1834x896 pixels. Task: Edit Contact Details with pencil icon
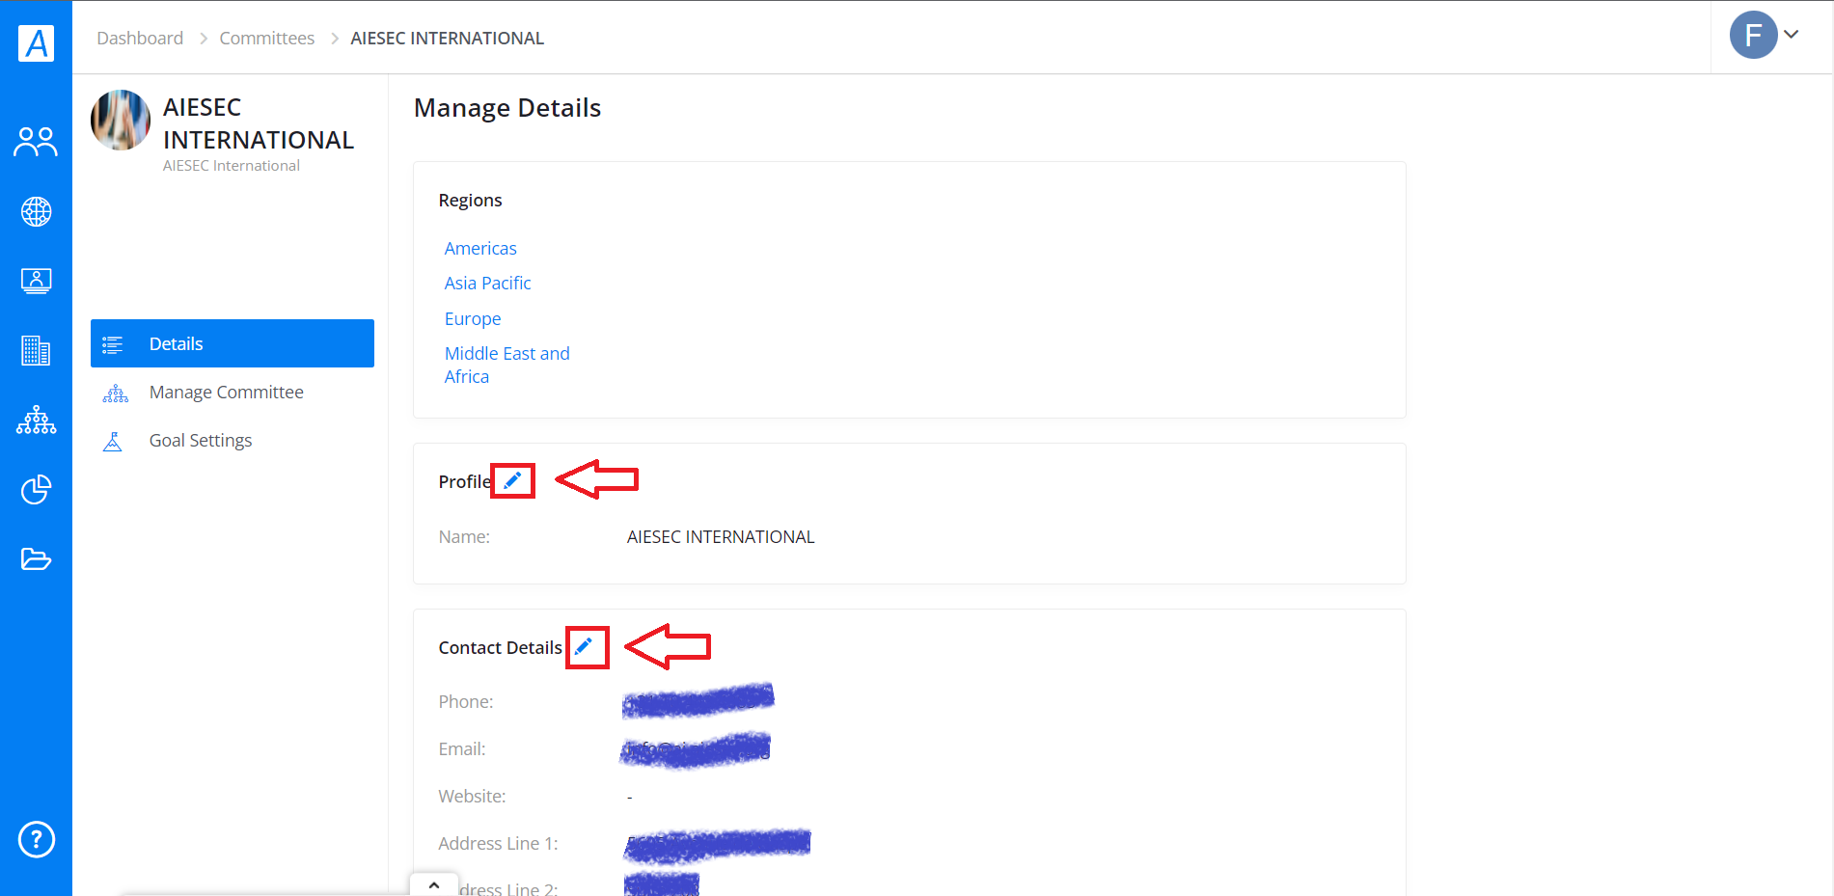coord(583,646)
